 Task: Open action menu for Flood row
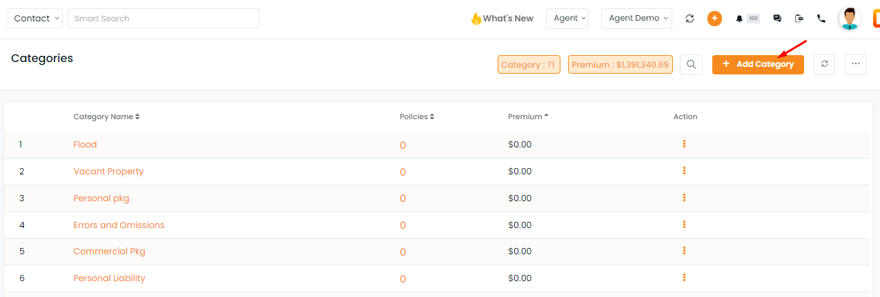684,144
